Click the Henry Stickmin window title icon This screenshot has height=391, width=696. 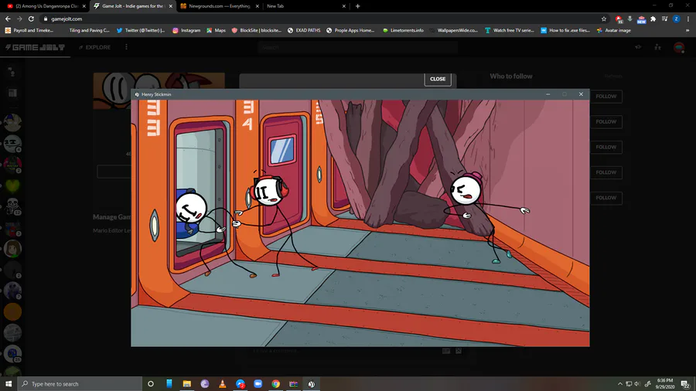point(137,94)
